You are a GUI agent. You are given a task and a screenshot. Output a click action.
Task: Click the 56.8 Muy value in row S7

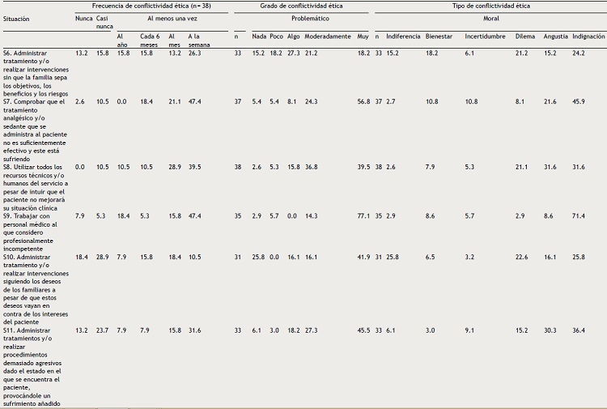pyautogui.click(x=363, y=101)
